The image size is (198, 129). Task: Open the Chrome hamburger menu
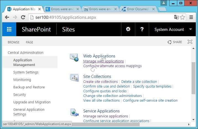pyautogui.click(x=191, y=17)
